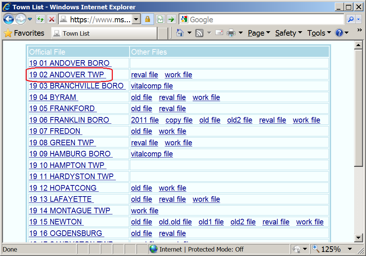
Task: Click the RSS feeds icon
Action: point(199,33)
